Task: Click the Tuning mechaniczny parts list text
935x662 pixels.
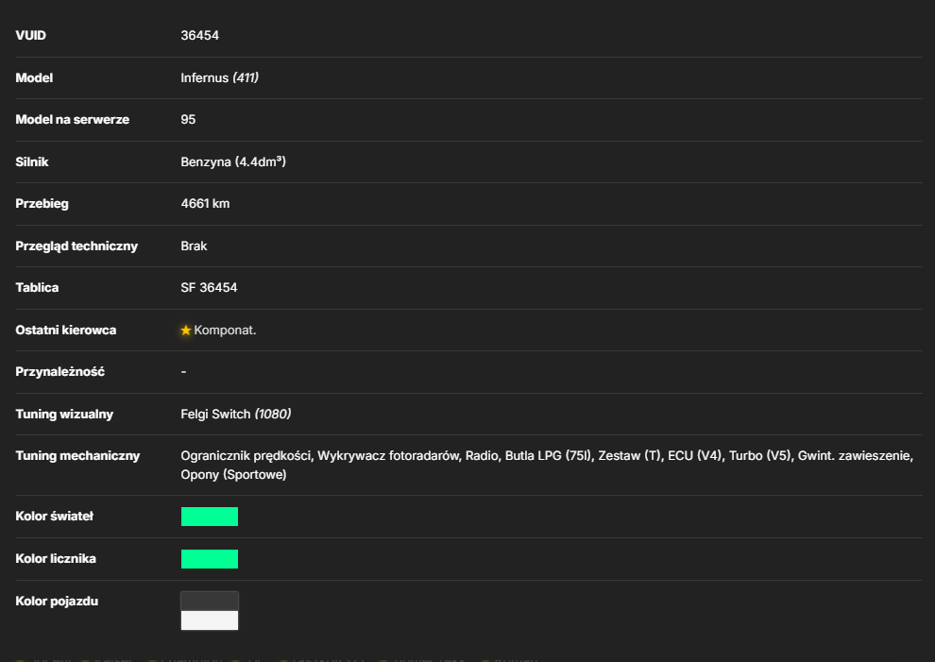Action: (547, 465)
